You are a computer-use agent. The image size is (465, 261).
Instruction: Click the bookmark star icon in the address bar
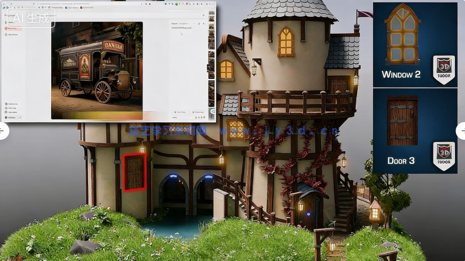(149, 4)
